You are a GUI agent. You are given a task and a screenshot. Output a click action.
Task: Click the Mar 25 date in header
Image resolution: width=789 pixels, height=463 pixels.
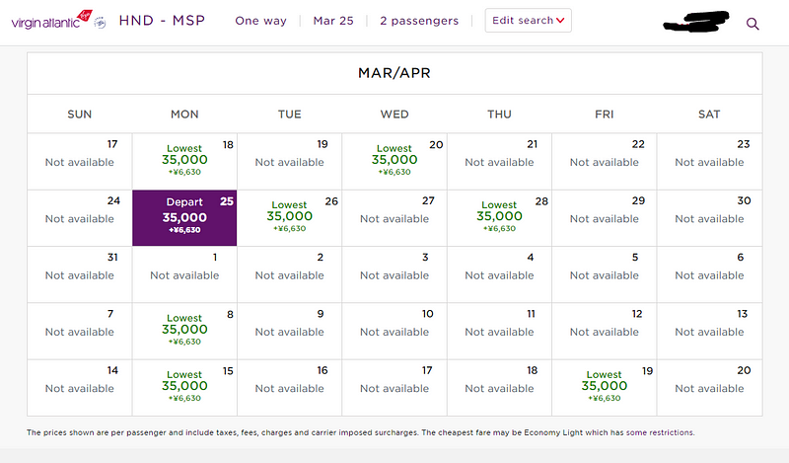[x=330, y=21]
